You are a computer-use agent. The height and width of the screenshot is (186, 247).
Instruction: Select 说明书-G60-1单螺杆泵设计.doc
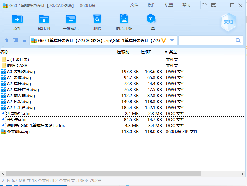click(36, 125)
